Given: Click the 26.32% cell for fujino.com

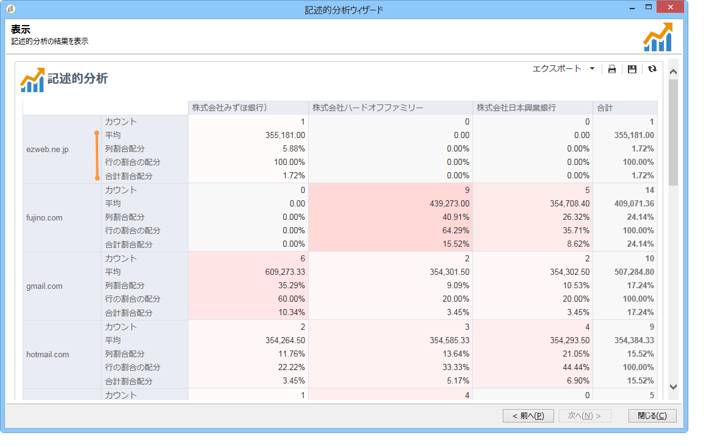Looking at the screenshot, I should click(576, 217).
